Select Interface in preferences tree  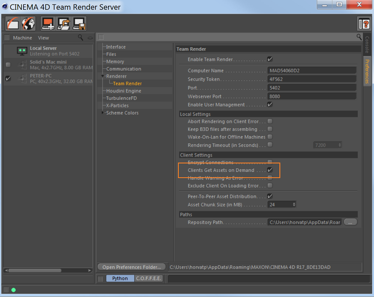[116, 47]
